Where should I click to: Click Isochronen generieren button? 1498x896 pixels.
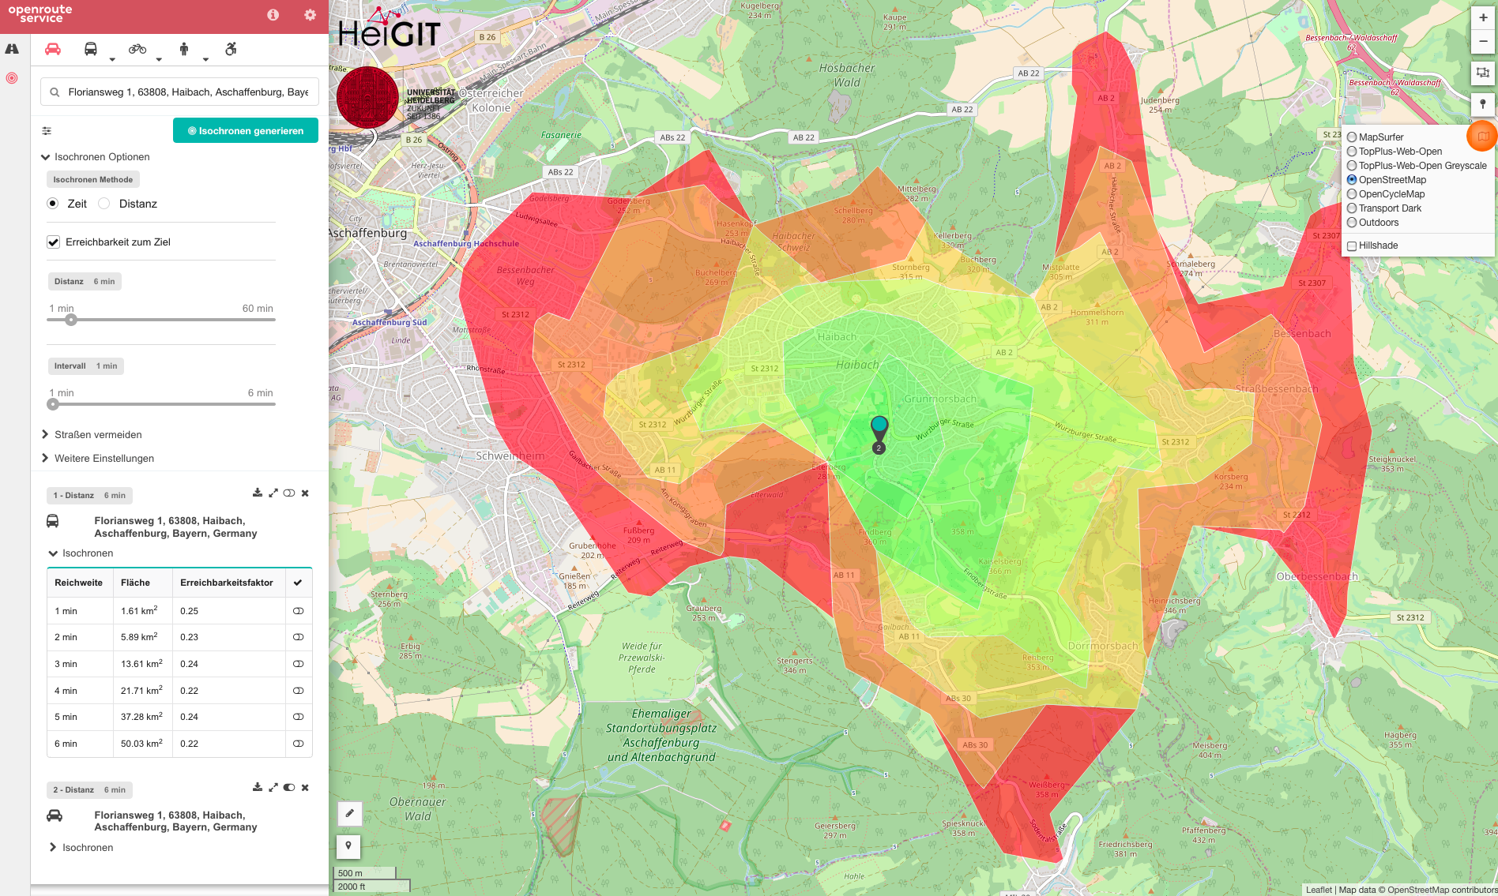pos(246,131)
